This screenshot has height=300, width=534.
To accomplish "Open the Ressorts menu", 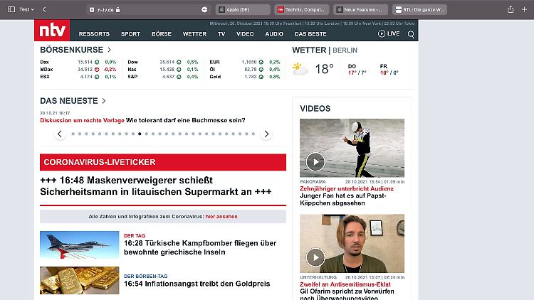I will tap(94, 33).
